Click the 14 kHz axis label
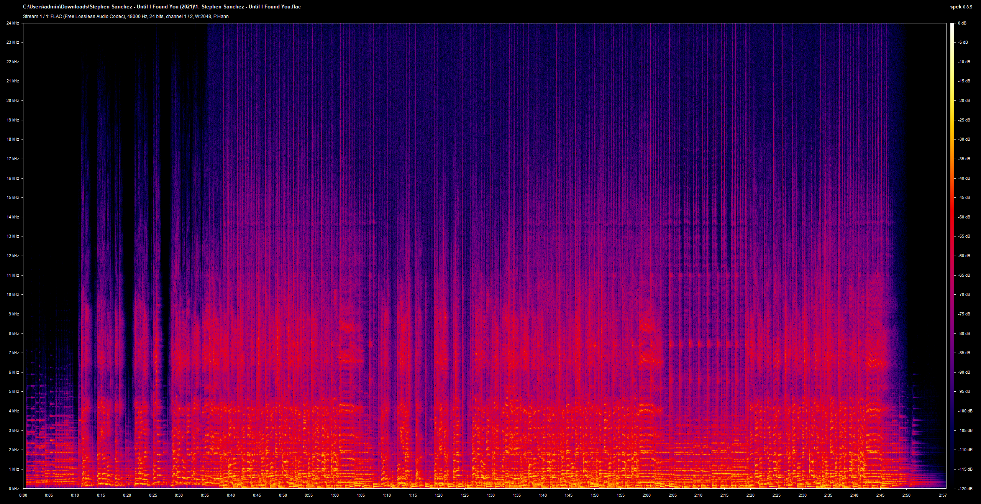This screenshot has width=981, height=504. (x=13, y=217)
